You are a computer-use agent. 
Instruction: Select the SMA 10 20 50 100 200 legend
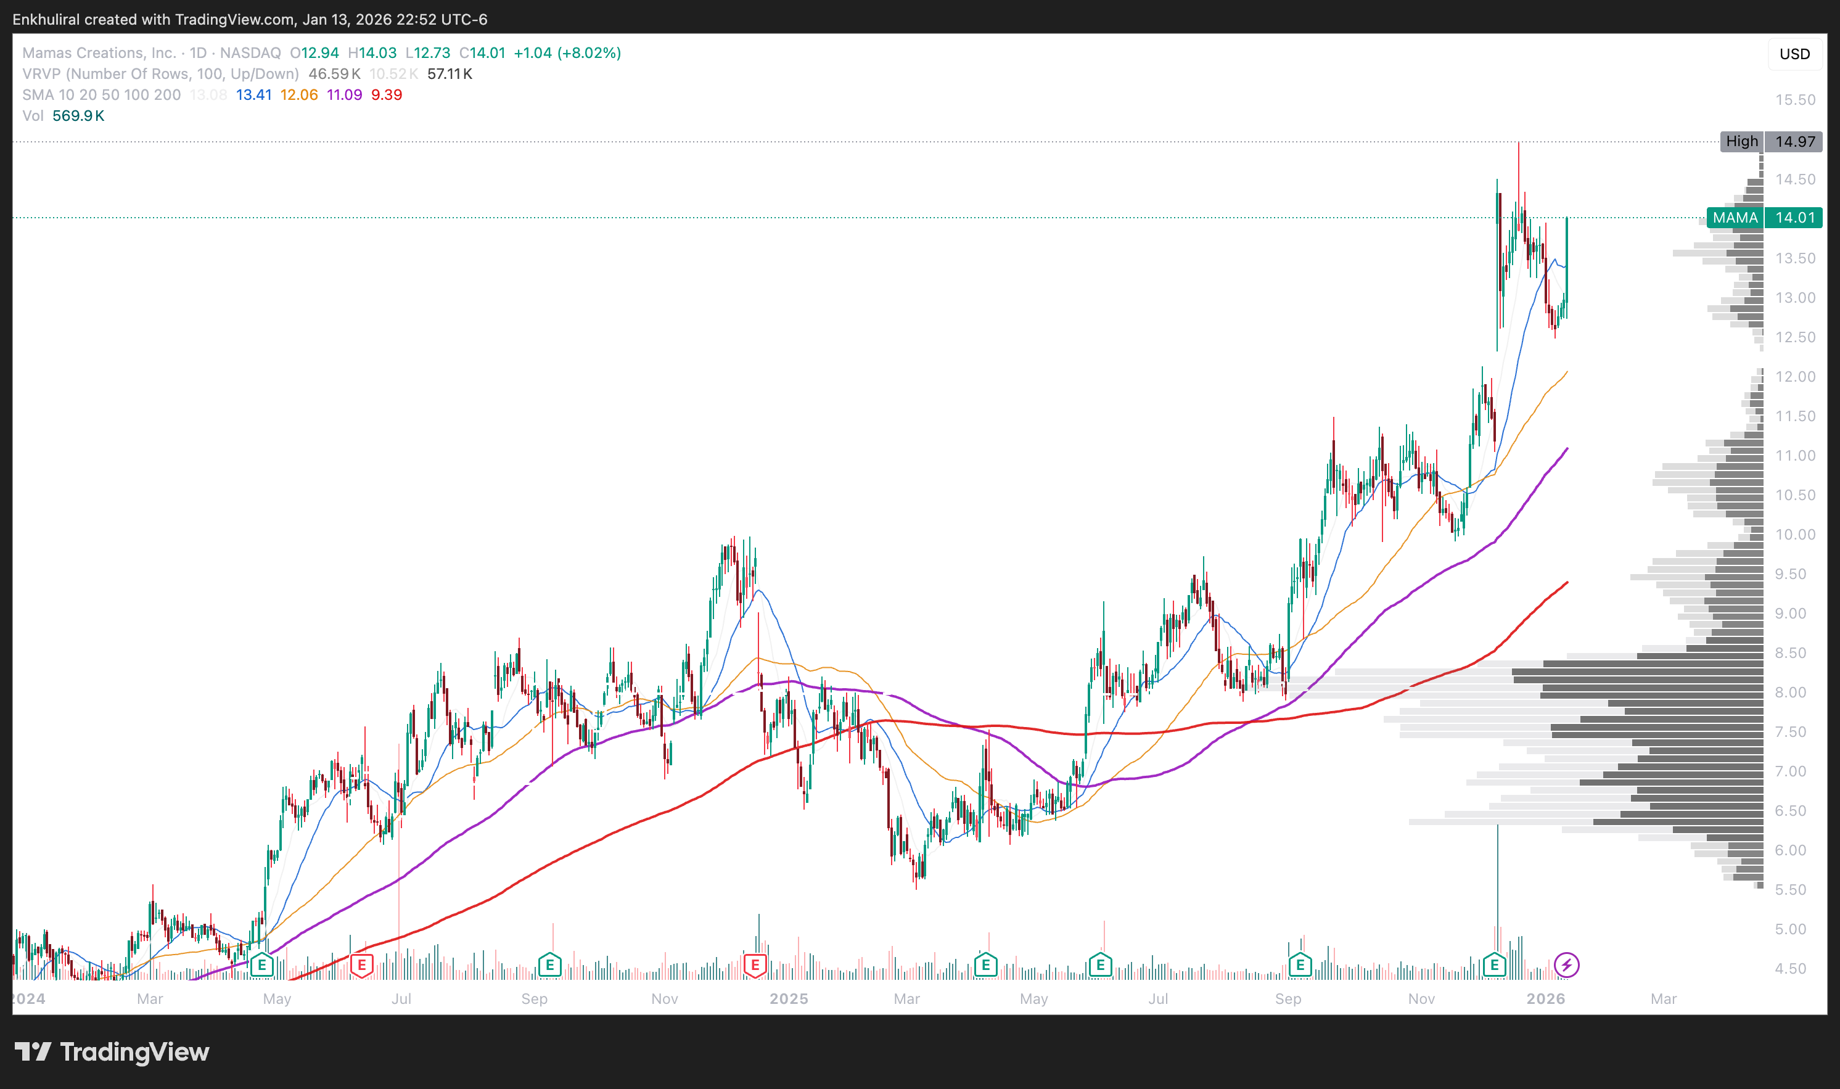[x=101, y=95]
